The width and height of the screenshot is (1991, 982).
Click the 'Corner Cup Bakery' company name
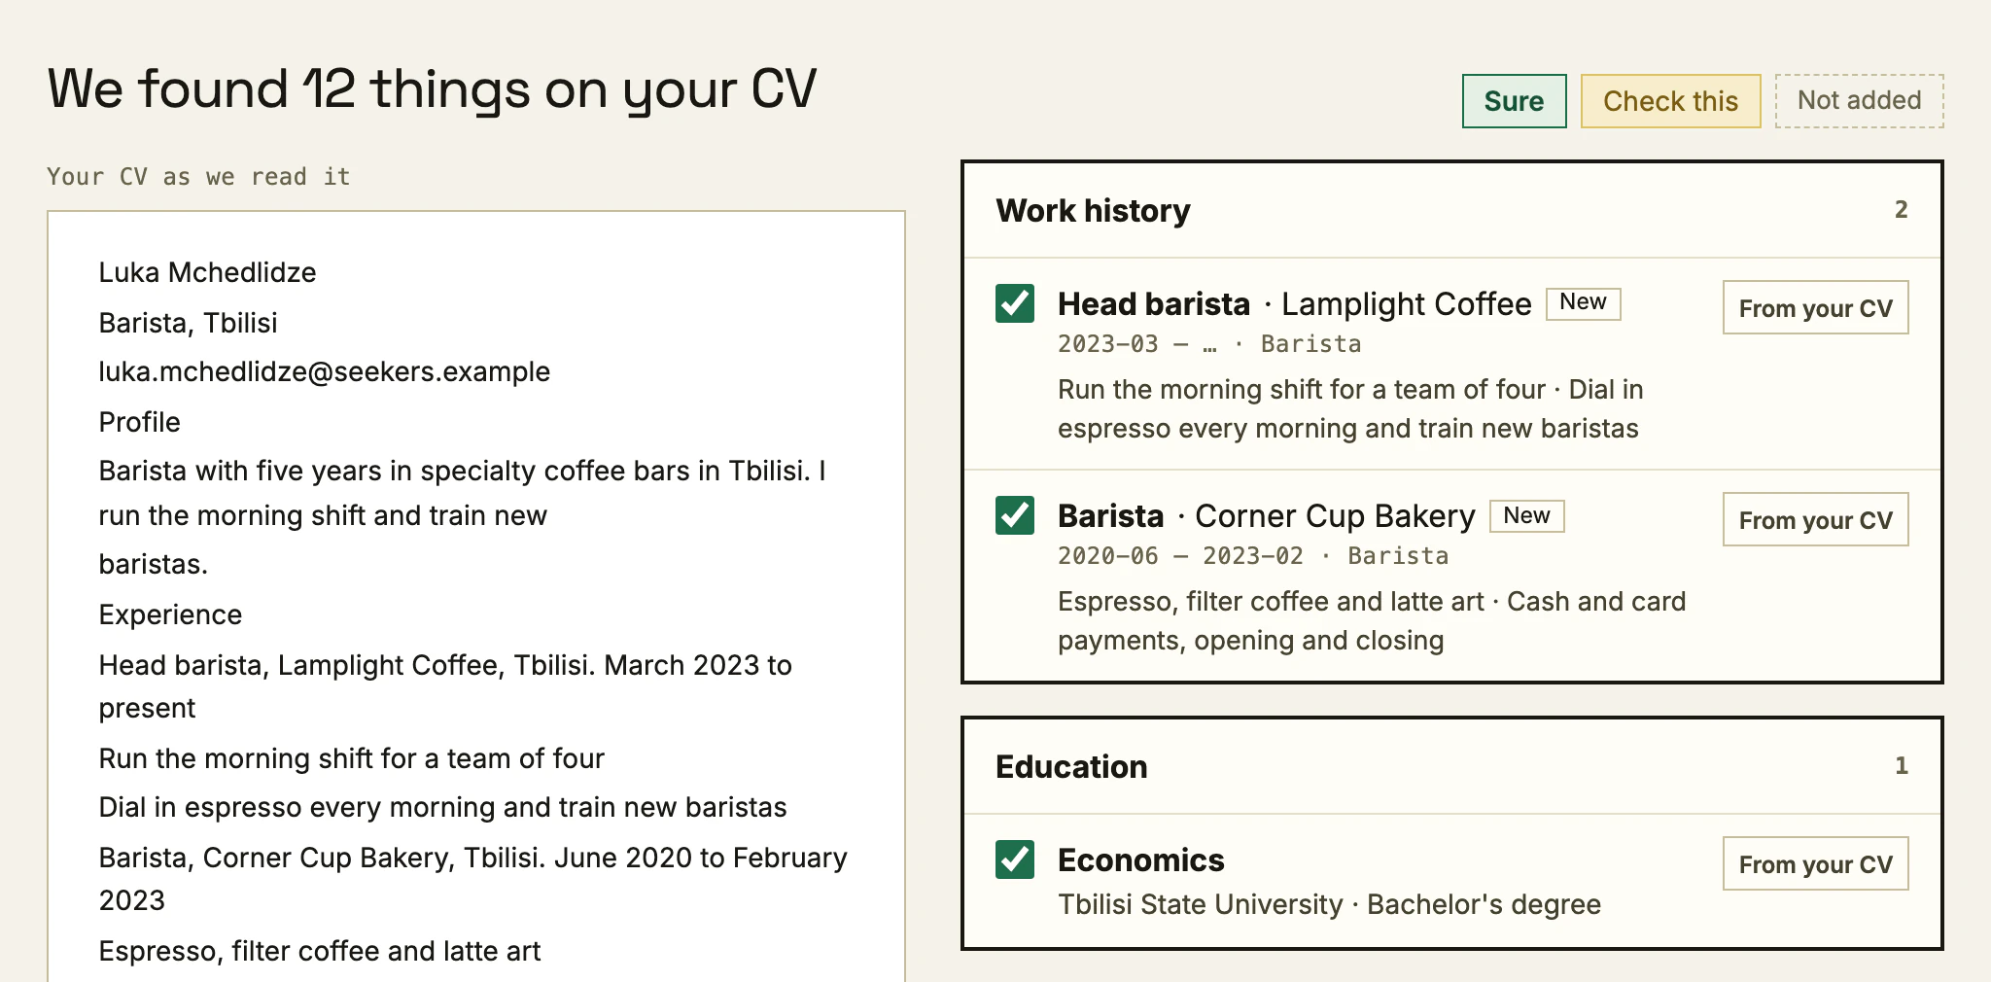[1335, 516]
